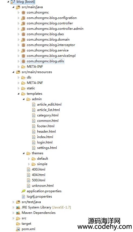
Task: Click the pom.xml Maven file icon
Action: (x=18, y=229)
